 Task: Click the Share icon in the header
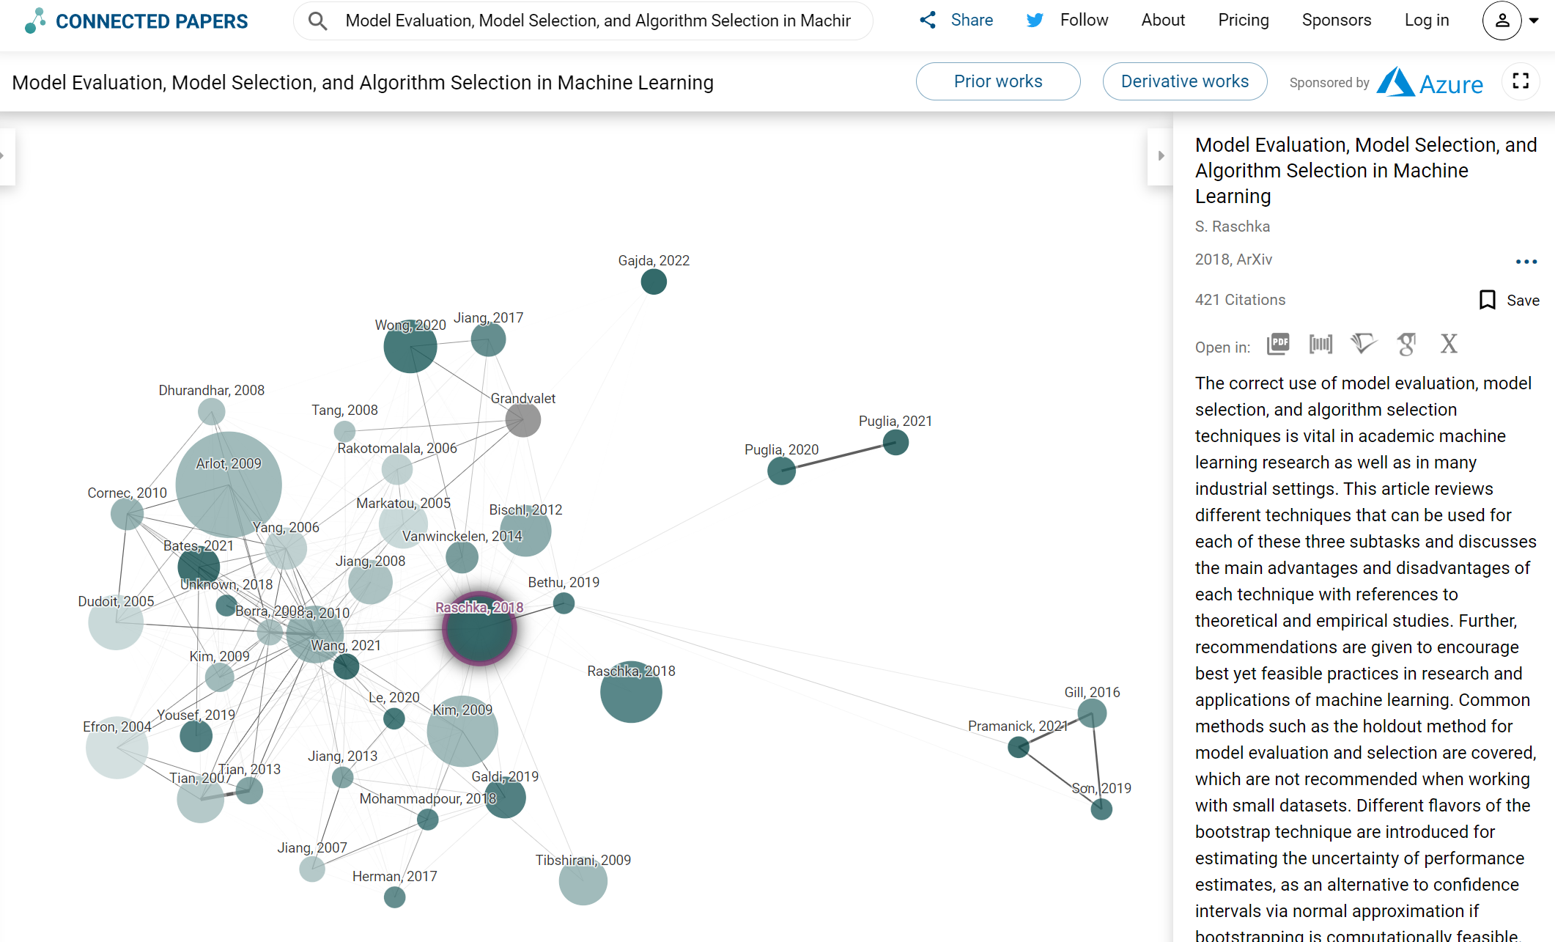coord(928,21)
